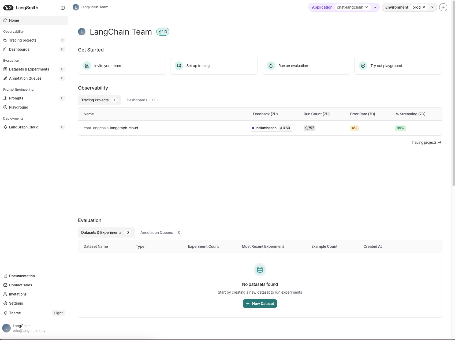Open the Set up tracing card
455x340 pixels.
pos(214,66)
